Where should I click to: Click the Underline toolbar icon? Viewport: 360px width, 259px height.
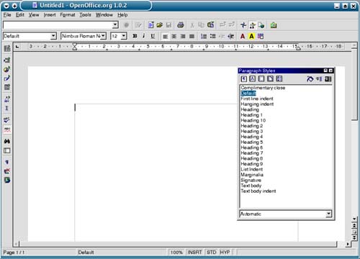click(x=153, y=36)
